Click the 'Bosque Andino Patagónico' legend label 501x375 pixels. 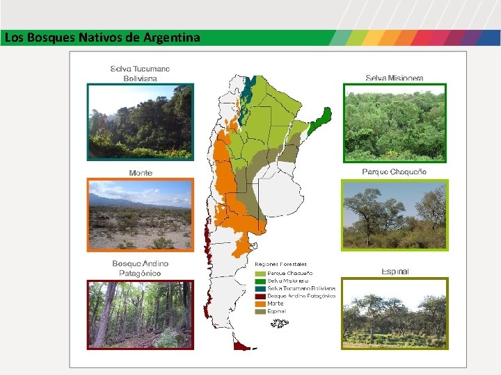(301, 296)
